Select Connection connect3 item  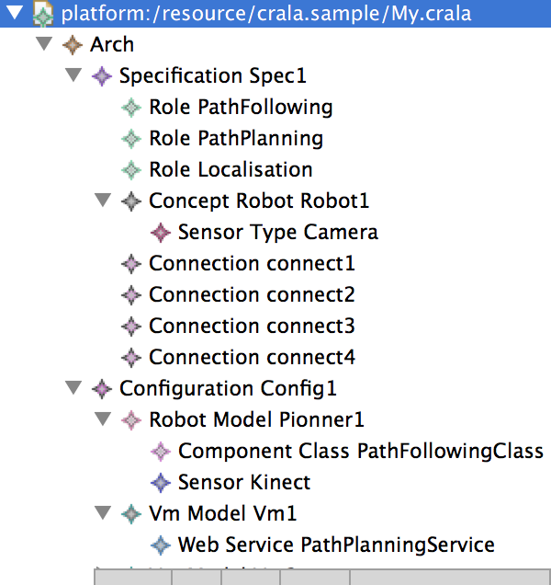(x=252, y=326)
